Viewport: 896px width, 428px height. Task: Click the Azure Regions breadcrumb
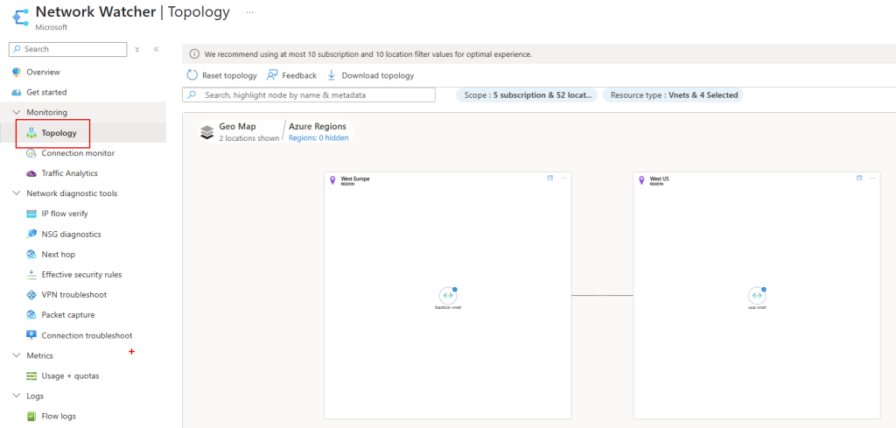click(317, 126)
